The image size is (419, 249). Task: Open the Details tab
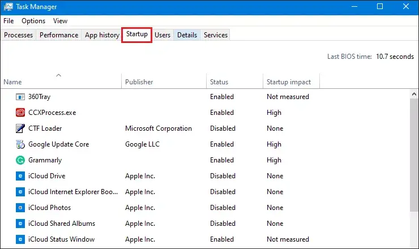point(187,35)
